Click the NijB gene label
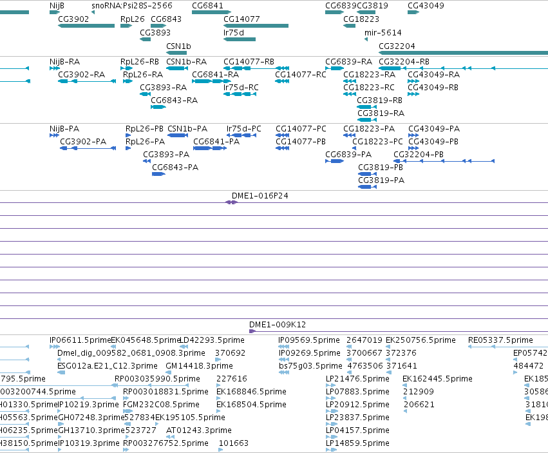This screenshot has height=453, width=548. [57, 6]
